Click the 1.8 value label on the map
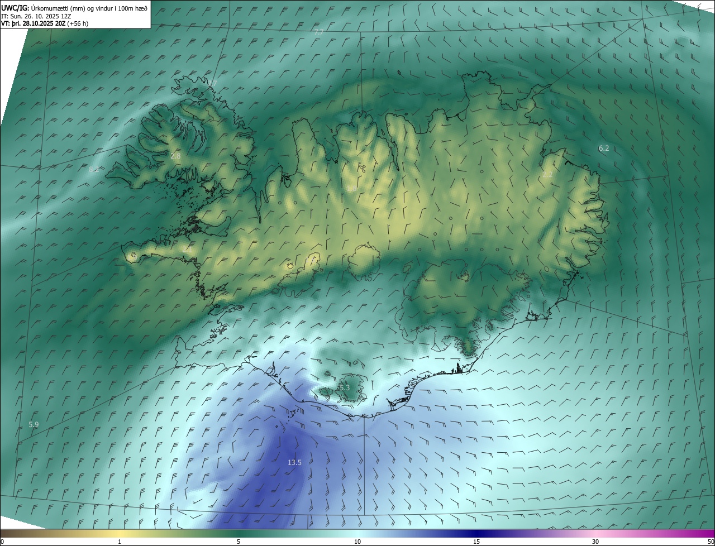This screenshot has width=715, height=546. [x=352, y=189]
